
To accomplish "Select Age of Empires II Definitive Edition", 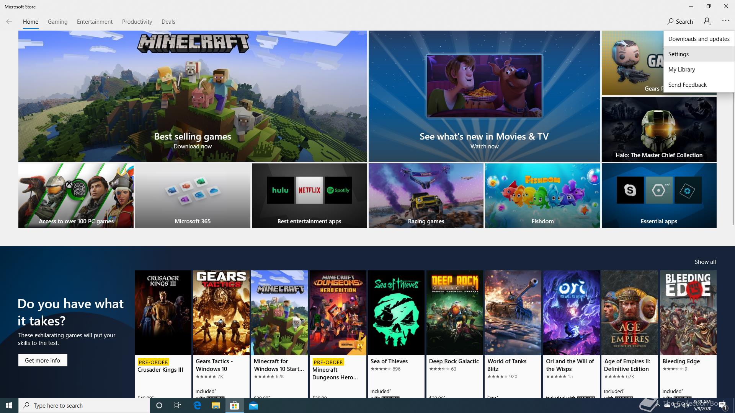I will (630, 334).
